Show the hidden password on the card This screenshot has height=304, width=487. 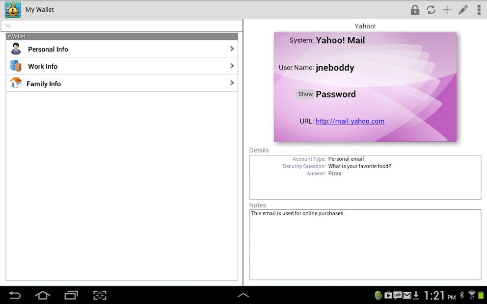coord(305,94)
